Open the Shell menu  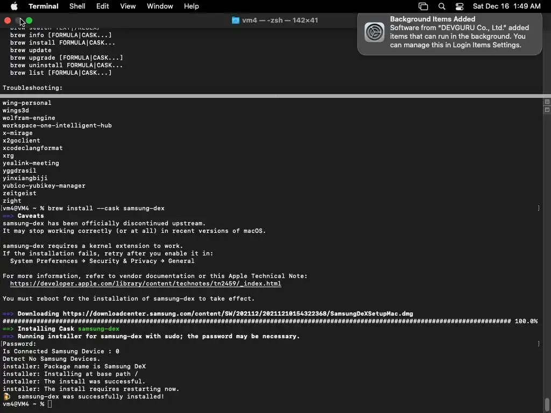[x=77, y=6]
